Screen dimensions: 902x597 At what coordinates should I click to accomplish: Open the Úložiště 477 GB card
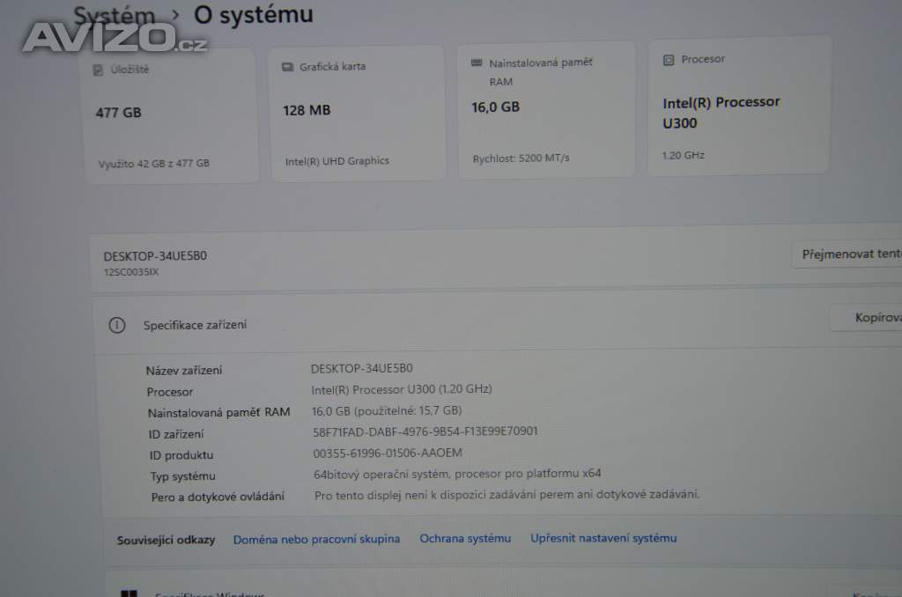click(172, 115)
